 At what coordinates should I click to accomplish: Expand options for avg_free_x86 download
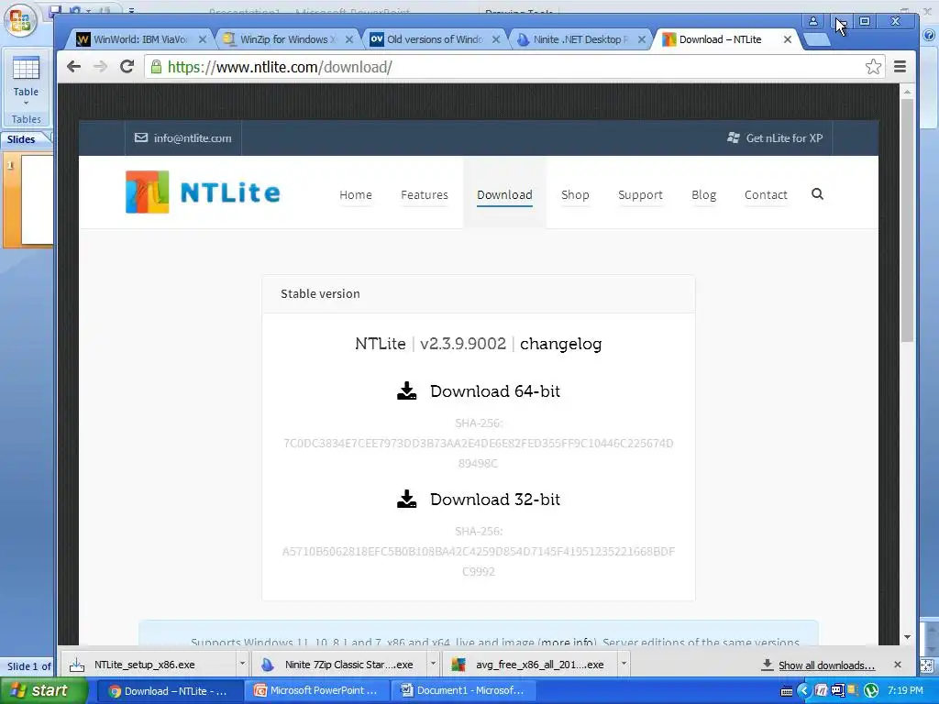point(624,664)
